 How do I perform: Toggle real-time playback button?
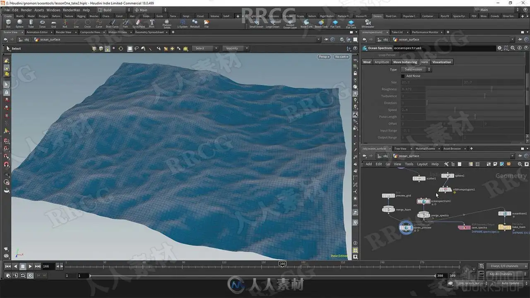(30, 275)
